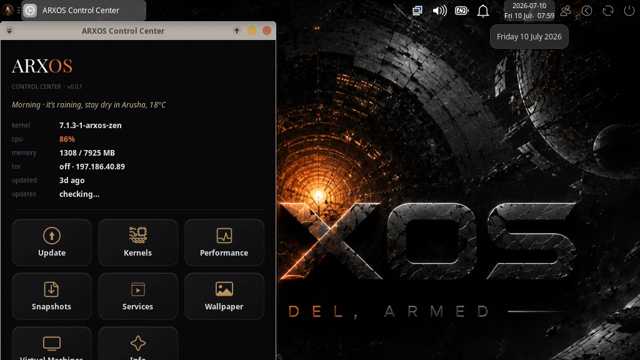
Task: Open the Services tile
Action: coord(138,296)
